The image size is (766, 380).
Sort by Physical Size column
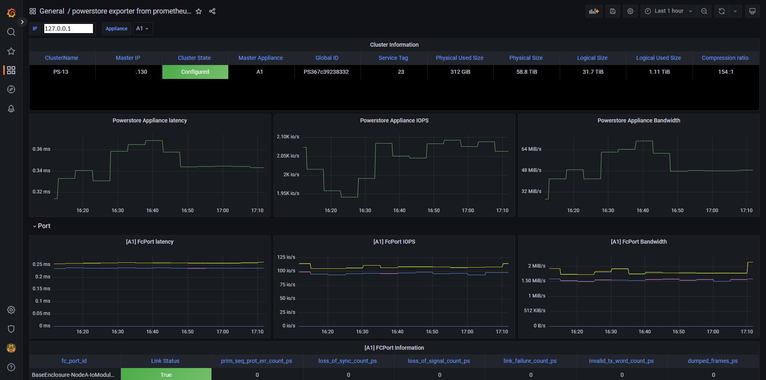526,58
